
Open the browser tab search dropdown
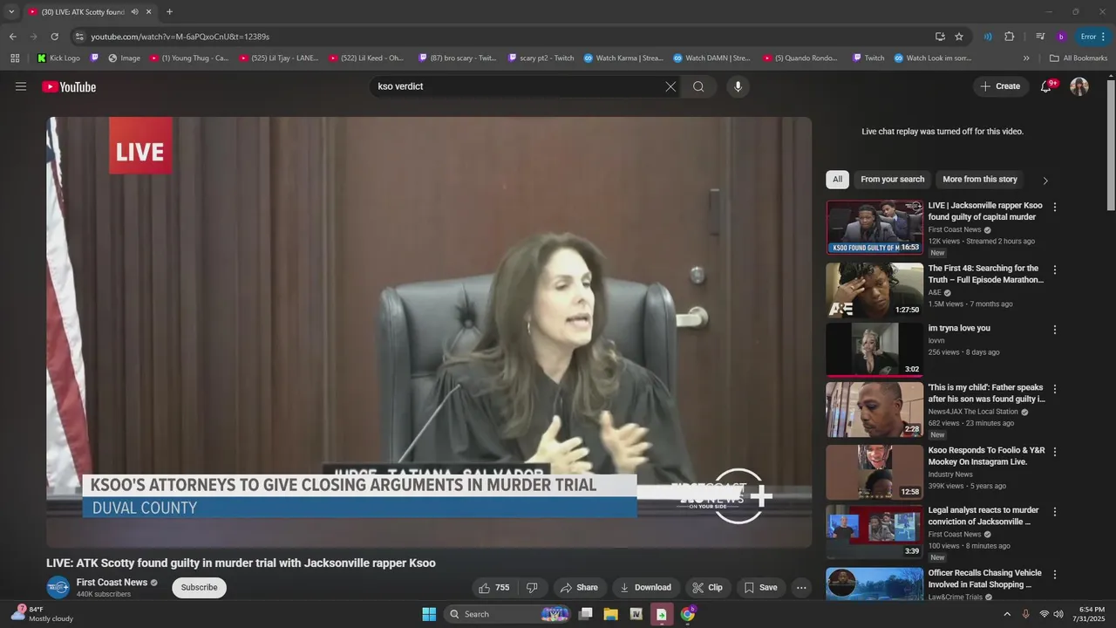coord(11,12)
